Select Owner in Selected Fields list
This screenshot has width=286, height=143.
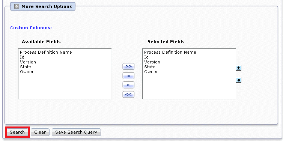(x=151, y=72)
